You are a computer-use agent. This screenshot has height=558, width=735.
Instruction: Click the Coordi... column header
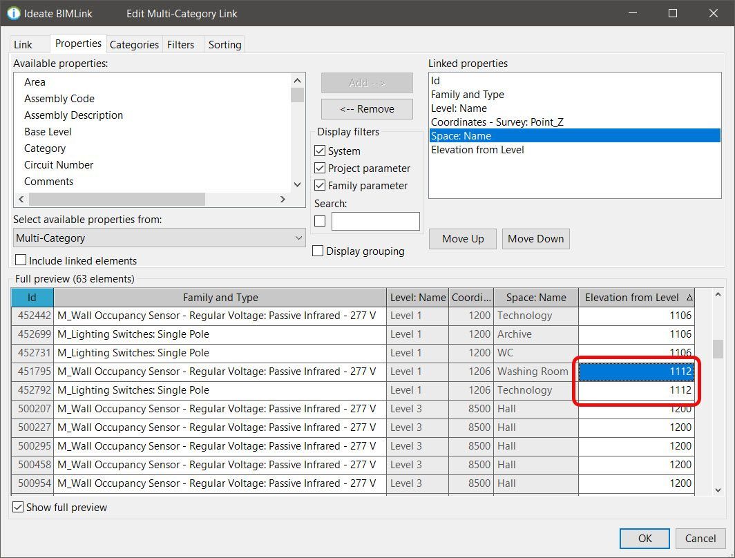click(x=471, y=298)
